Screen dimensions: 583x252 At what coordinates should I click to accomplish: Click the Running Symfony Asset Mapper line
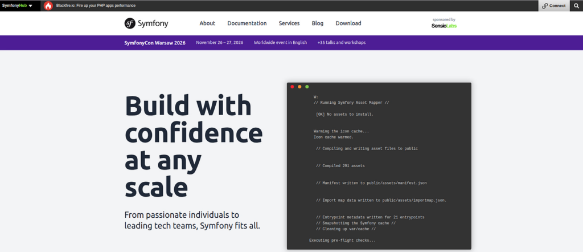pos(351,103)
